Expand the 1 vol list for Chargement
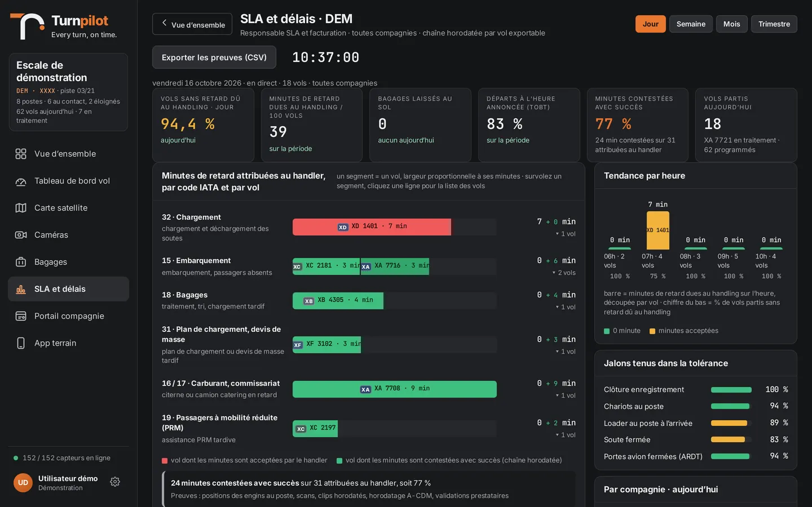The height and width of the screenshot is (507, 812). 566,234
